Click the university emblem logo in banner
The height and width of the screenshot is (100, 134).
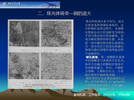click(x=4, y=4)
